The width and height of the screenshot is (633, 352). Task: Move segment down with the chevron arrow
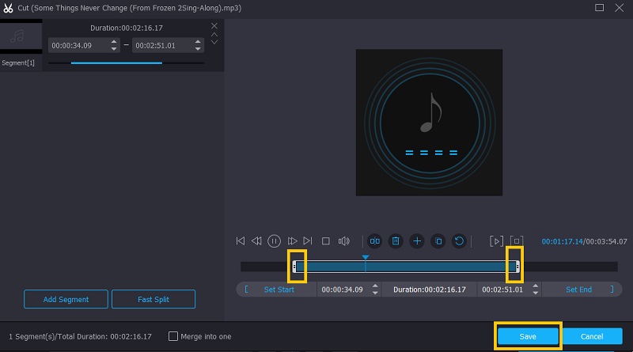pyautogui.click(x=214, y=42)
